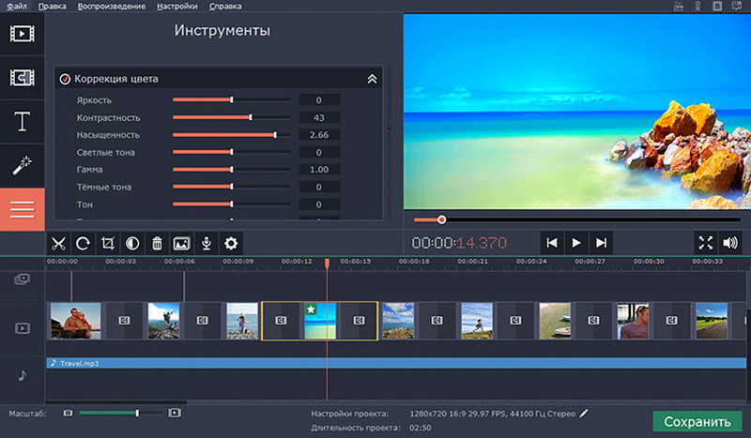Viewport: 751px width, 438px height.
Task: Edit project settings with the pencil icon
Action: coord(585,413)
